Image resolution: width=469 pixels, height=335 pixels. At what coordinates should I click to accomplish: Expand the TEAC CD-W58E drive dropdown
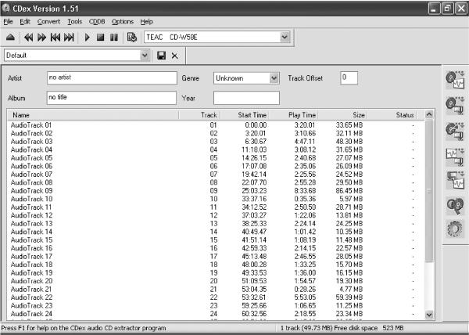click(x=285, y=37)
